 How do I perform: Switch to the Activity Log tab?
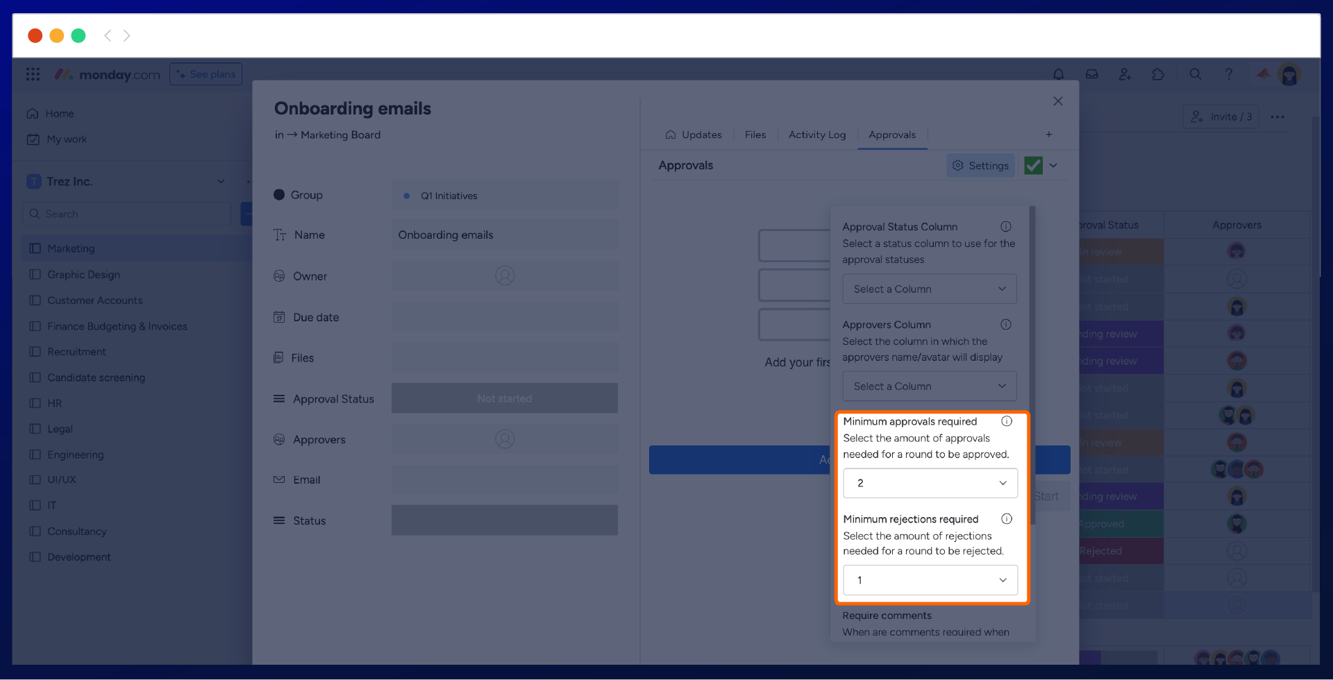pos(816,135)
